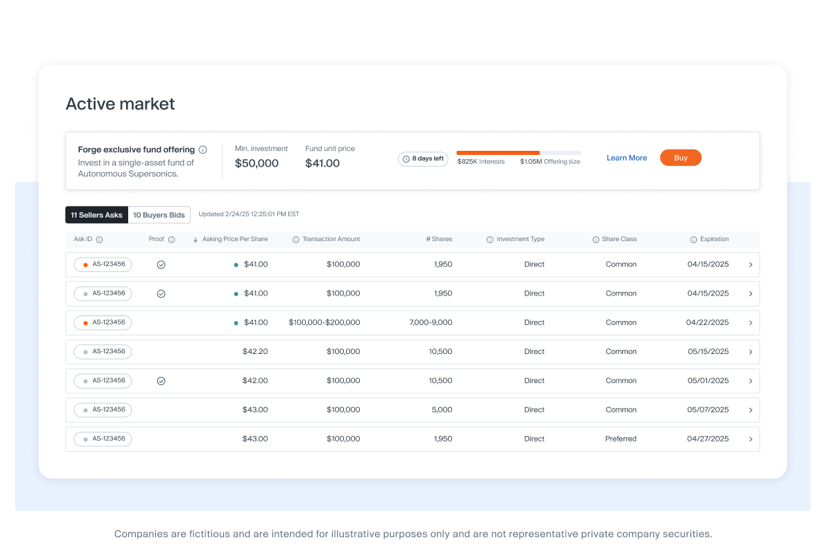827x551 pixels.
Task: Click Investment Type info icon
Action: [x=490, y=240]
